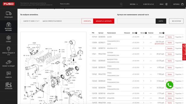Image resolution: width=186 pixels, height=104 pixels.
Task: Expand Подробнее for row 10194H
Action: point(179,37)
